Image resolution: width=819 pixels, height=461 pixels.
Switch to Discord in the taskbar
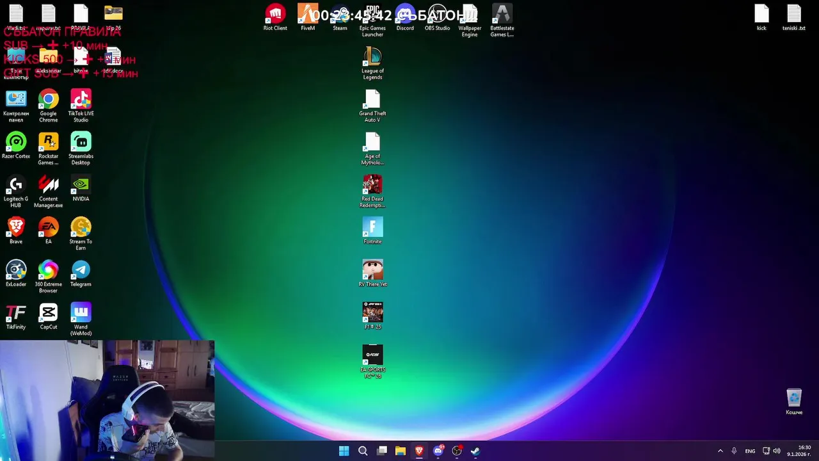pyautogui.click(x=438, y=451)
